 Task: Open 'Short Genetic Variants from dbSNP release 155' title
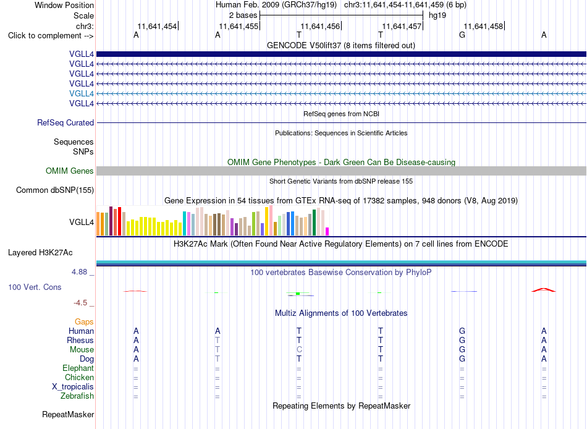[x=341, y=181]
